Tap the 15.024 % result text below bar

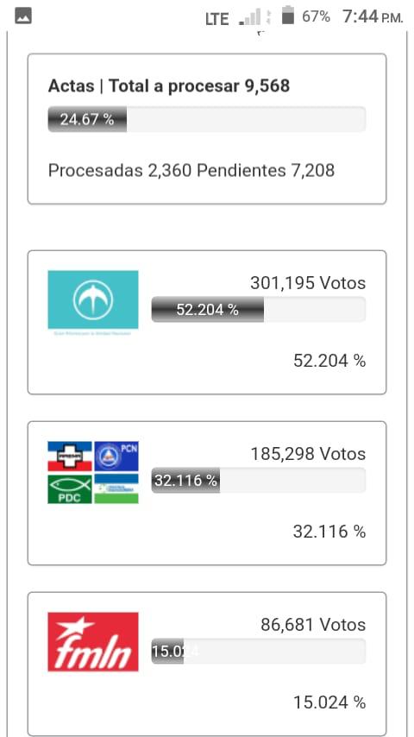329,702
